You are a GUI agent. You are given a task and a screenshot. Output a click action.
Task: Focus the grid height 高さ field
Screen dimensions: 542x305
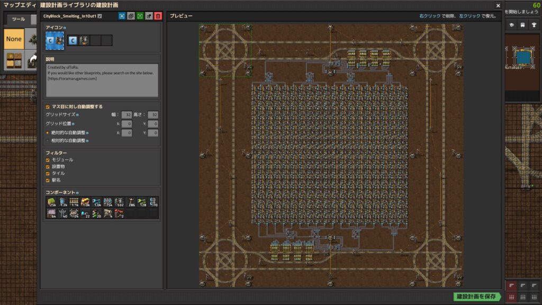coord(153,114)
